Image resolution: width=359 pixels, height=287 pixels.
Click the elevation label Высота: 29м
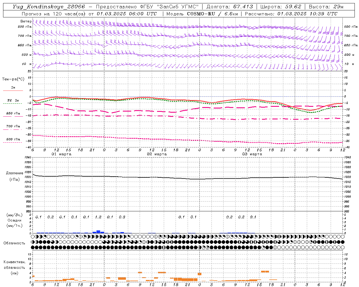[x=326, y=7]
